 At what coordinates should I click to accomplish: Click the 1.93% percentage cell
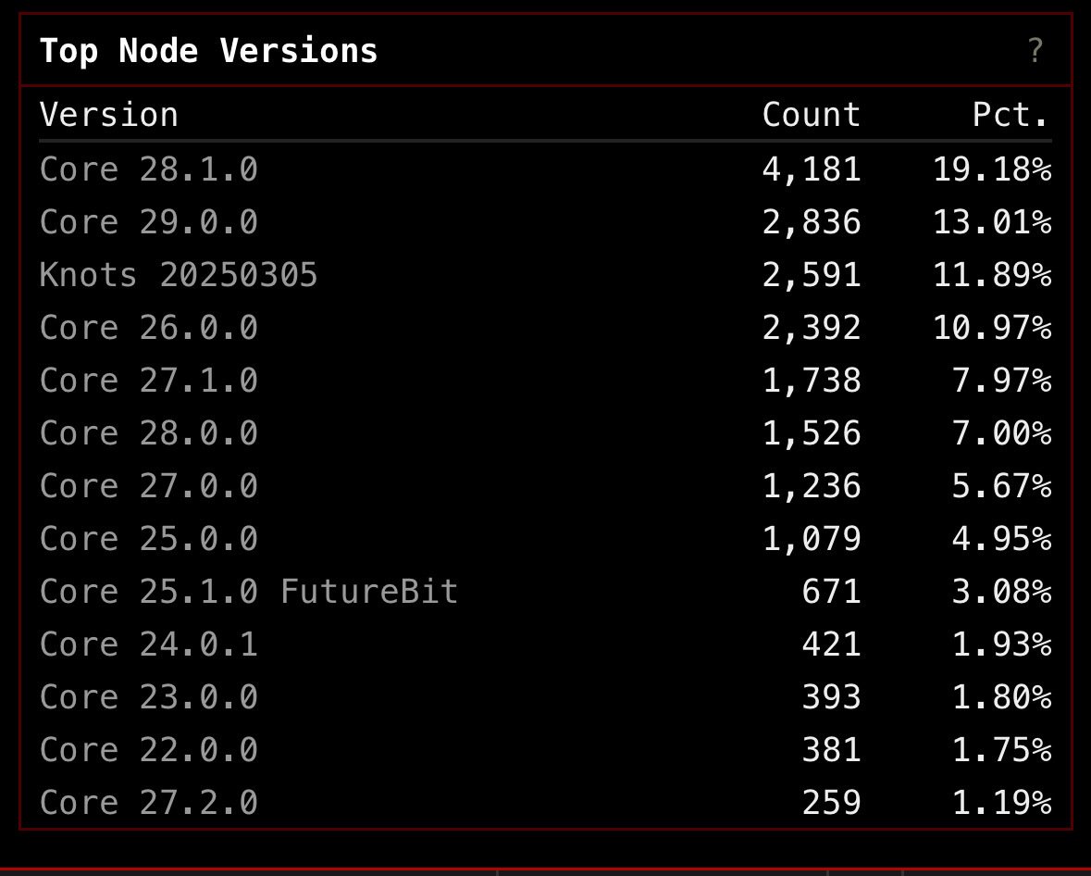[1002, 644]
